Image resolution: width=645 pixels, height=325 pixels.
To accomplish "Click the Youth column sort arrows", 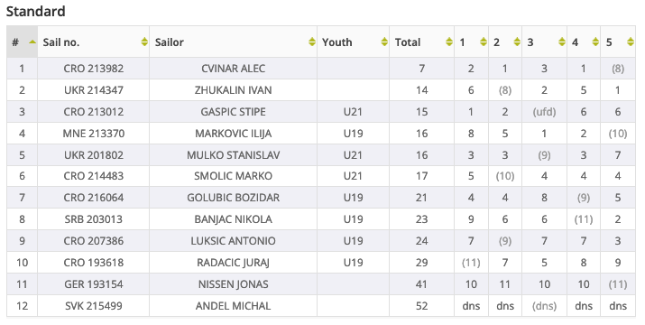I will click(383, 42).
